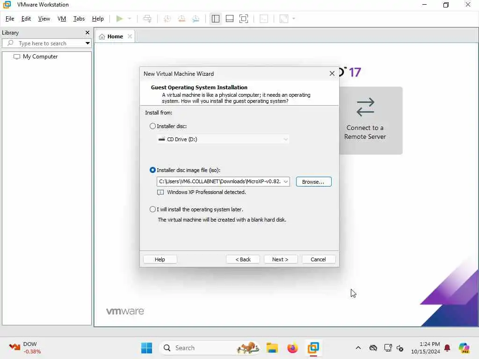Click the Take Snapshot toolbar icon

pyautogui.click(x=167, y=19)
